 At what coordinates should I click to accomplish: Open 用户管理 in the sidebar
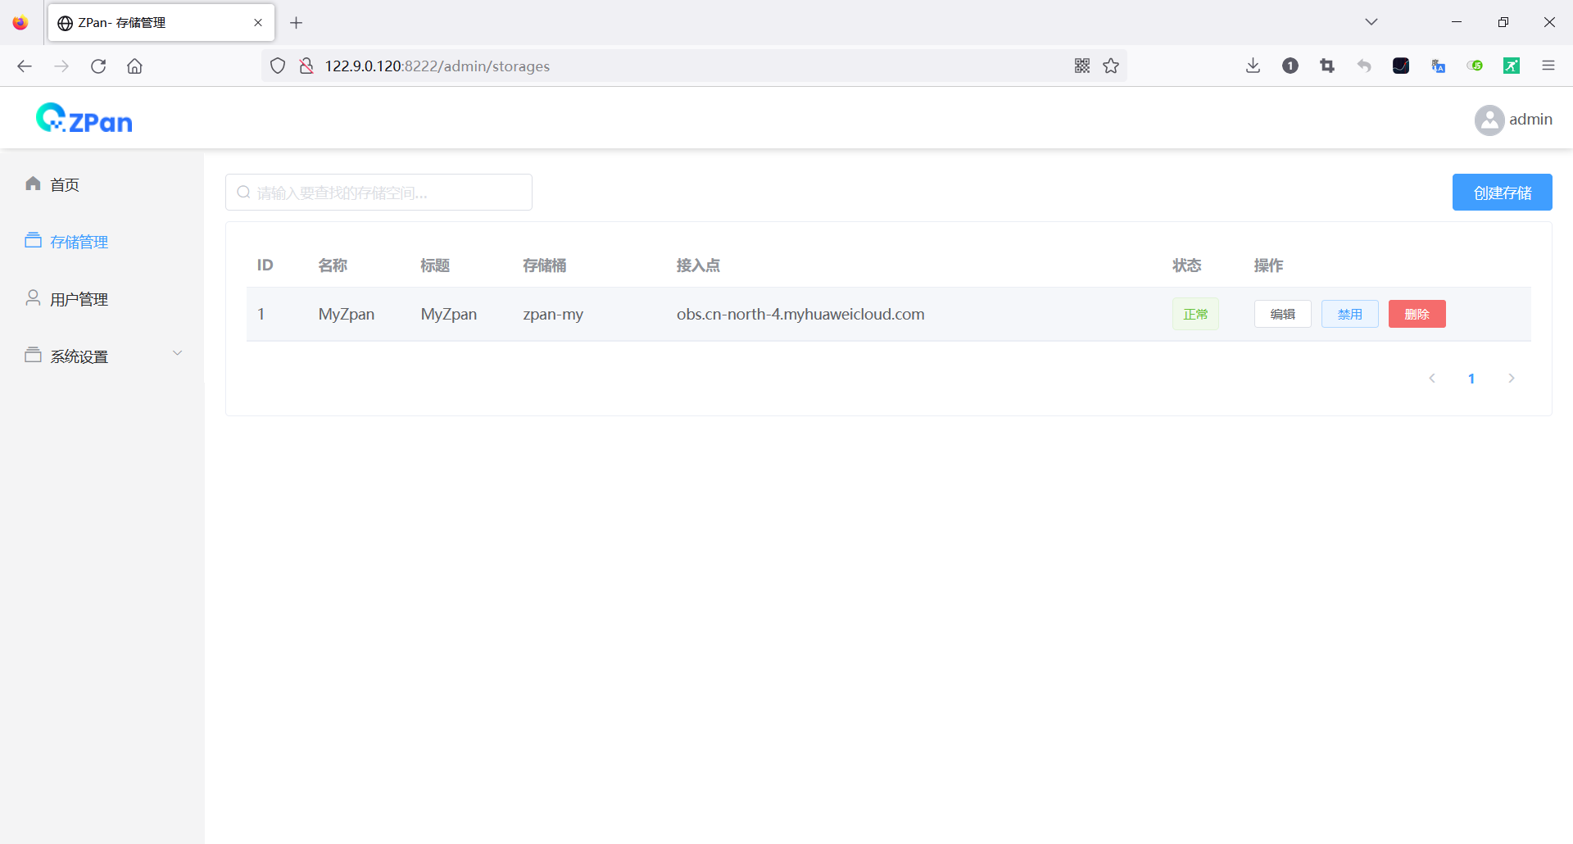[79, 299]
